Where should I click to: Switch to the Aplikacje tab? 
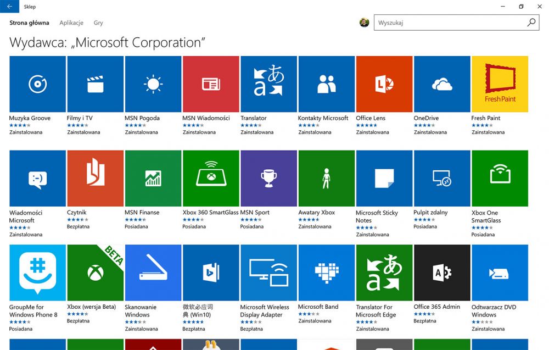click(x=71, y=23)
